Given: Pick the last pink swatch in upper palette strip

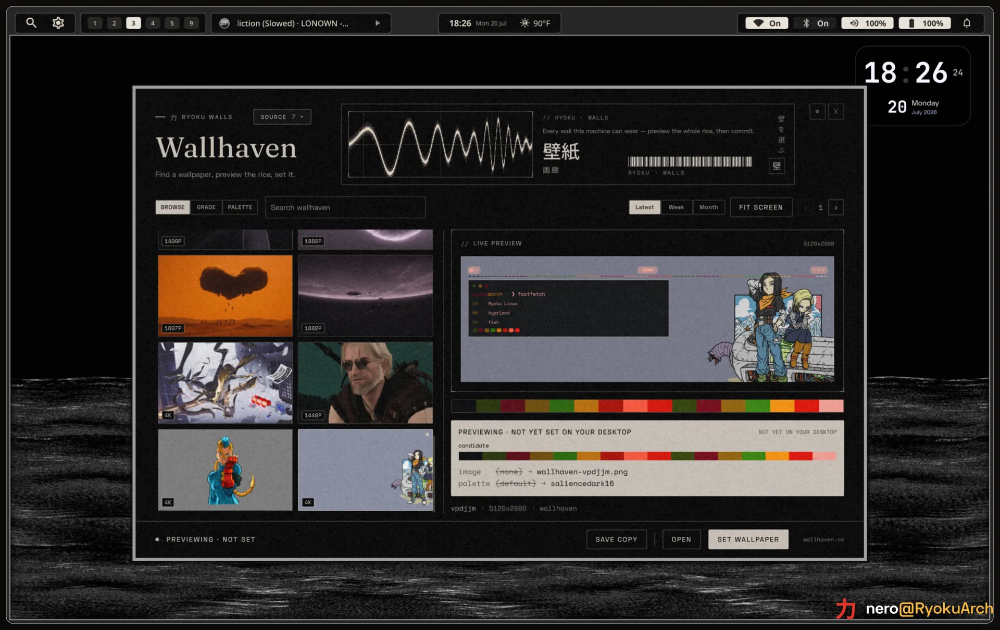Looking at the screenshot, I should point(831,406).
